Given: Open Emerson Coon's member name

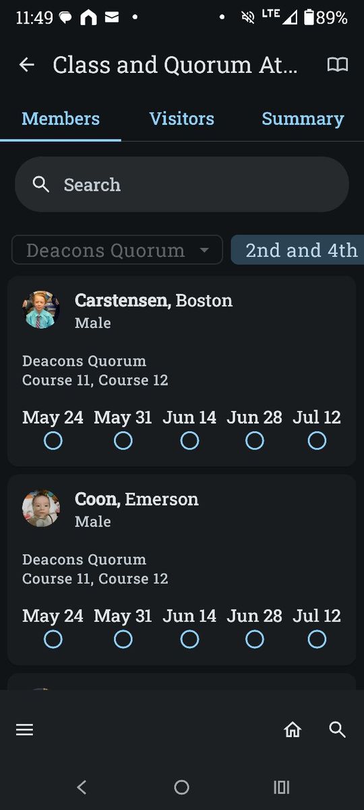Looking at the screenshot, I should click(x=137, y=500).
